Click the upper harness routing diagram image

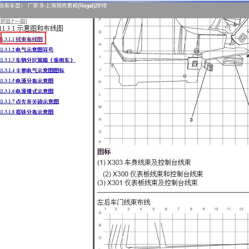(x=173, y=81)
